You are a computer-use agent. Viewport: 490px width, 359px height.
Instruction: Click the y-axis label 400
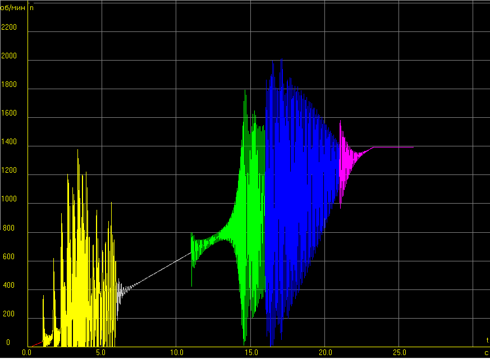[9, 285]
